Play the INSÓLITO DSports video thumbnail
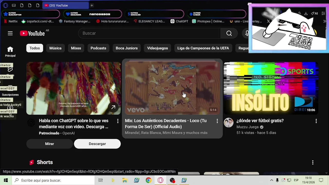 [x=271, y=88]
